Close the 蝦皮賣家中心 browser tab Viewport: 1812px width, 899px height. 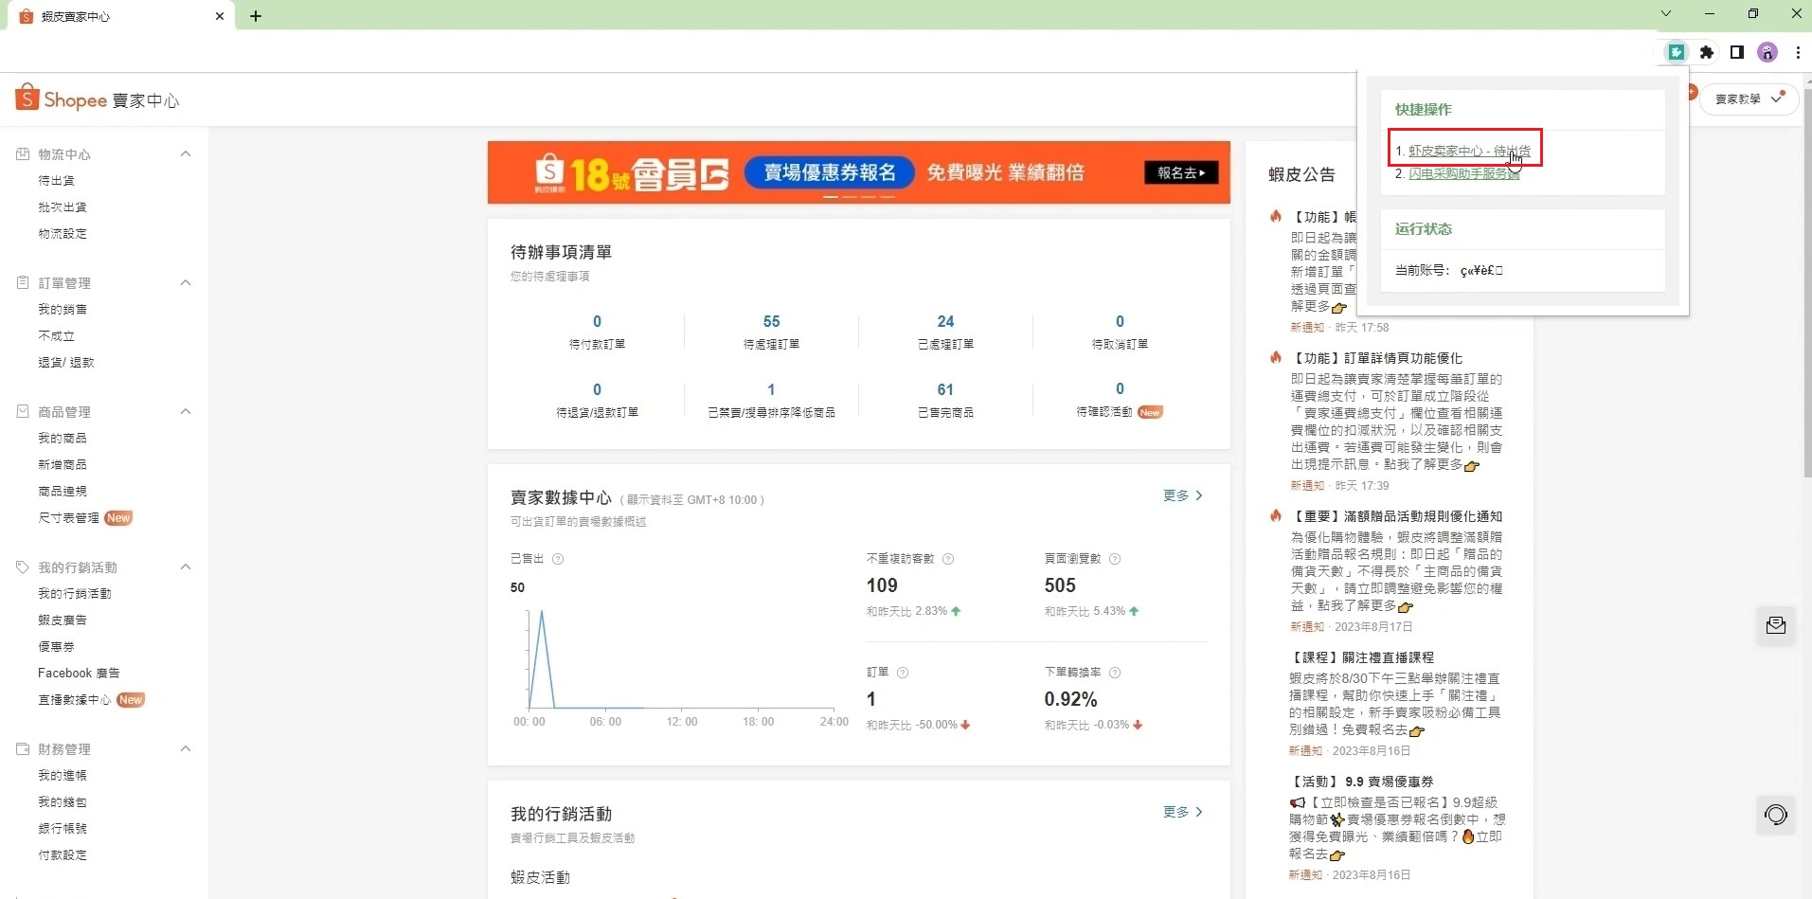click(220, 16)
